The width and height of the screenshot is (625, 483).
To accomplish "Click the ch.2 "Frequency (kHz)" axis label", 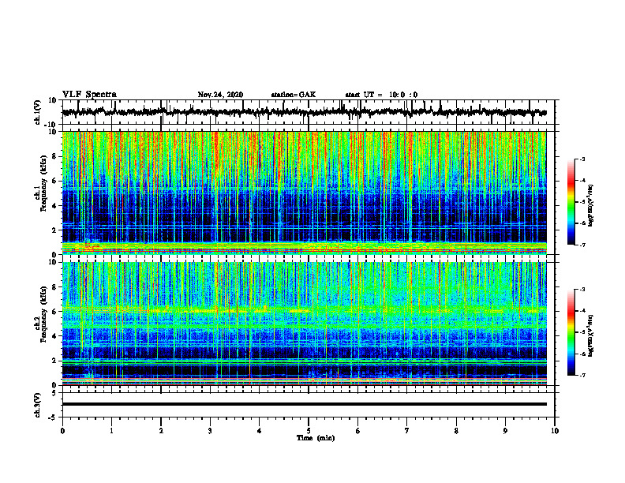I will [44, 314].
